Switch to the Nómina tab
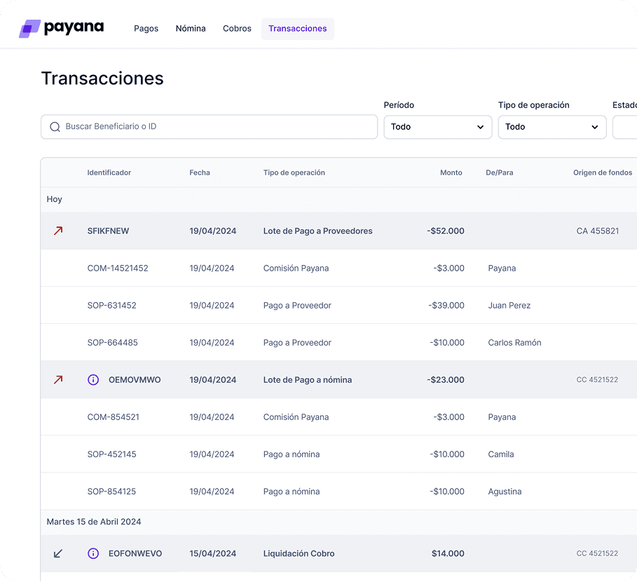This screenshot has width=637, height=582. click(x=191, y=29)
